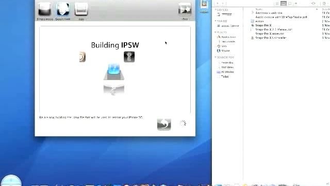Select Snapz Pro X Uninstaller row

(287, 38)
